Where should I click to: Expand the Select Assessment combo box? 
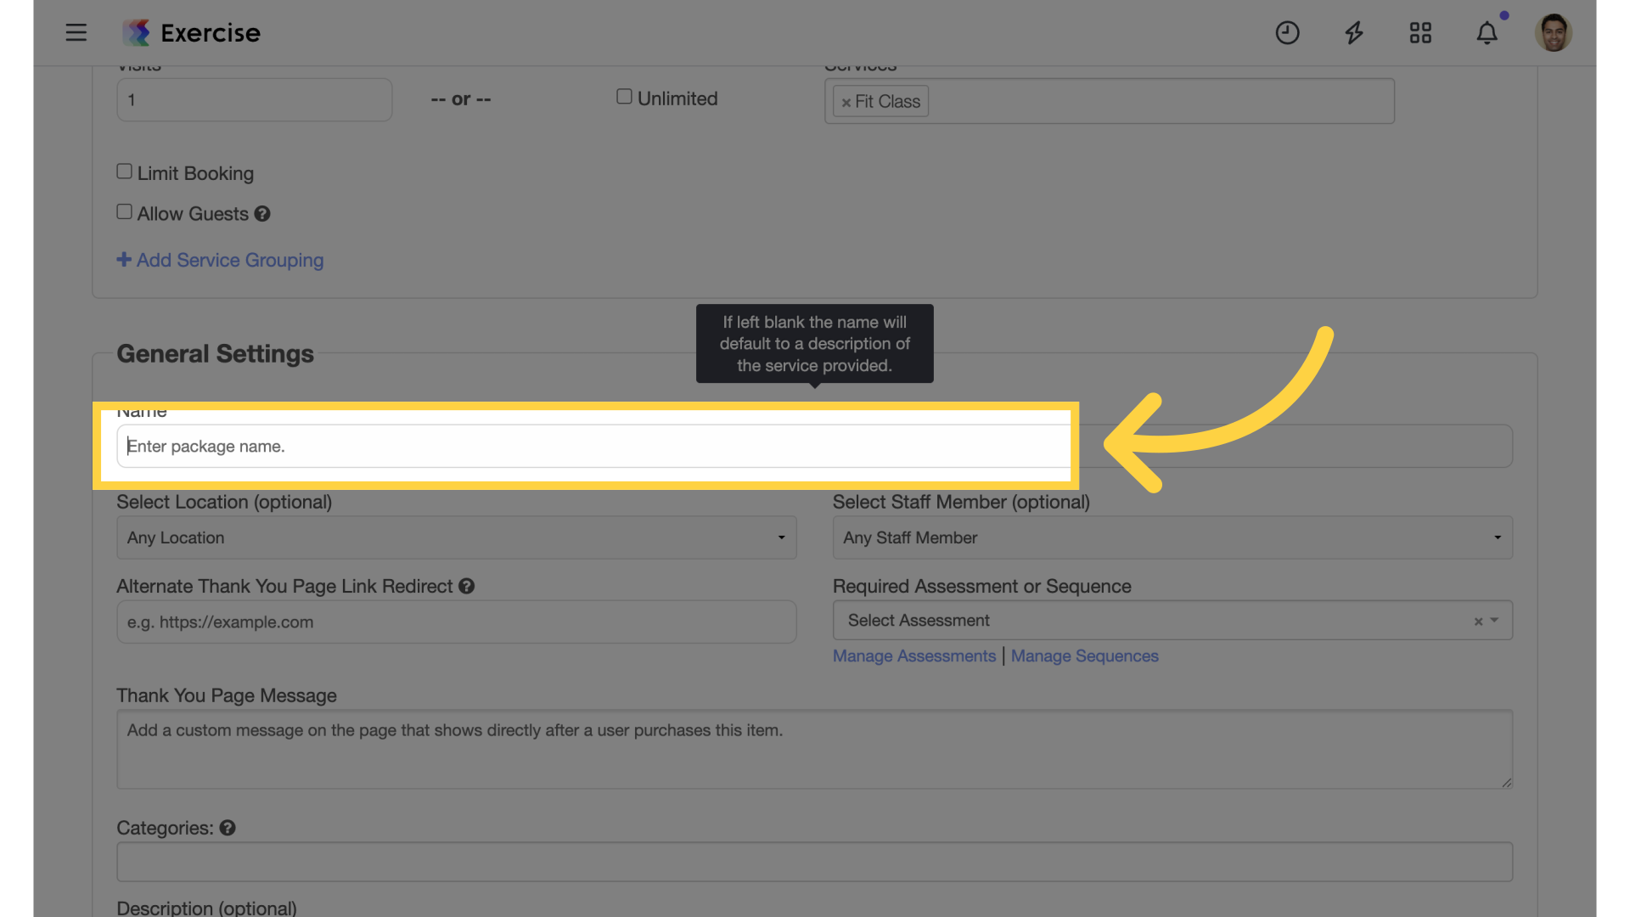click(1172, 621)
